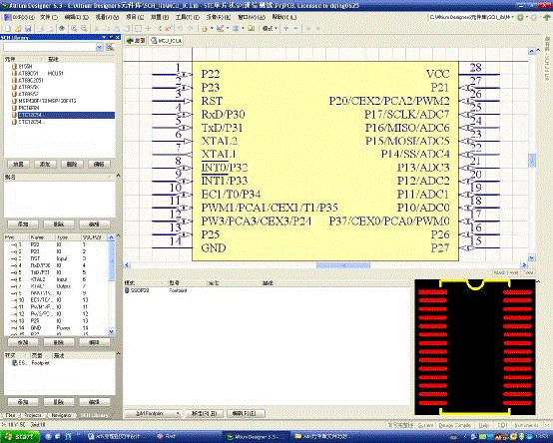
Task: Click the Place button under the component list
Action: point(18,165)
